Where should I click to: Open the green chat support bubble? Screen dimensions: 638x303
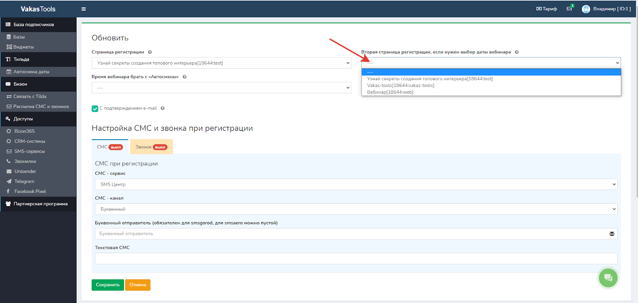(x=608, y=278)
